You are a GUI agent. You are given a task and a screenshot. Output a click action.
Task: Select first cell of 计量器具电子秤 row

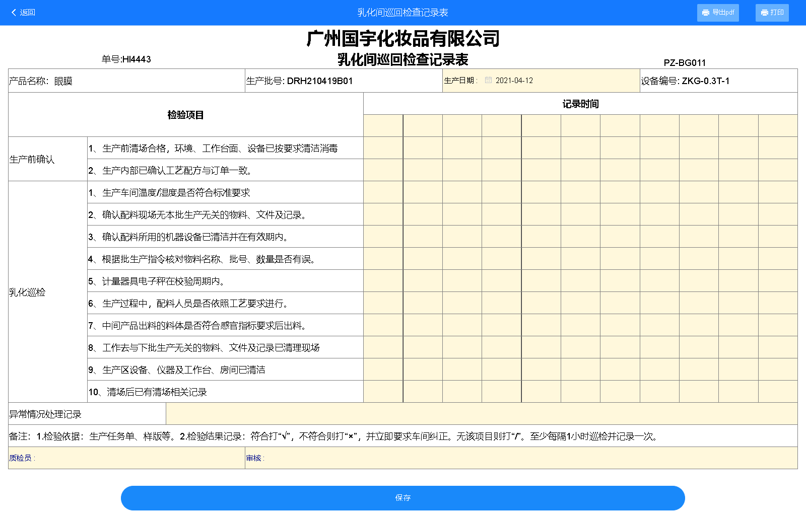click(383, 281)
